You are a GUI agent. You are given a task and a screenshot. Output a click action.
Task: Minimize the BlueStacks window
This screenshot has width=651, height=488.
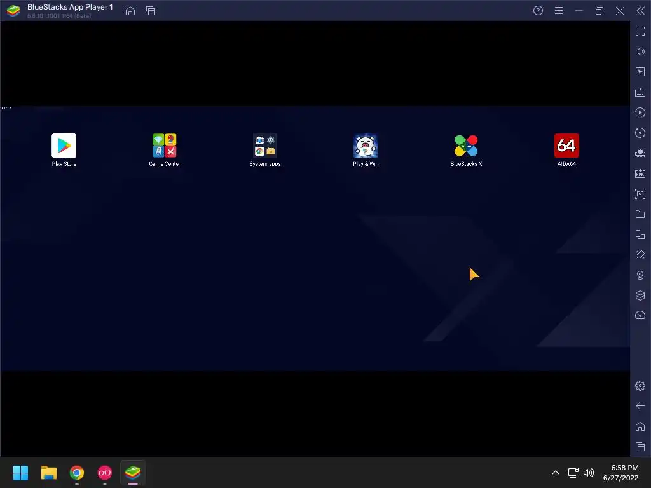tap(579, 11)
